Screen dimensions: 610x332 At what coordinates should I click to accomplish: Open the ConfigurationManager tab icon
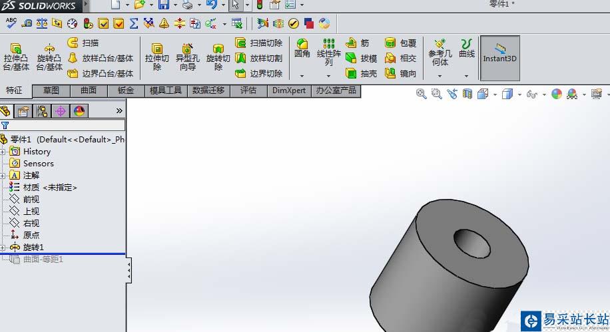[x=42, y=112]
